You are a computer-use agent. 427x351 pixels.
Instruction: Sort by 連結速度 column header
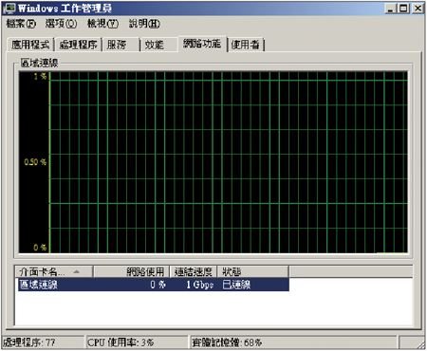[x=194, y=271]
